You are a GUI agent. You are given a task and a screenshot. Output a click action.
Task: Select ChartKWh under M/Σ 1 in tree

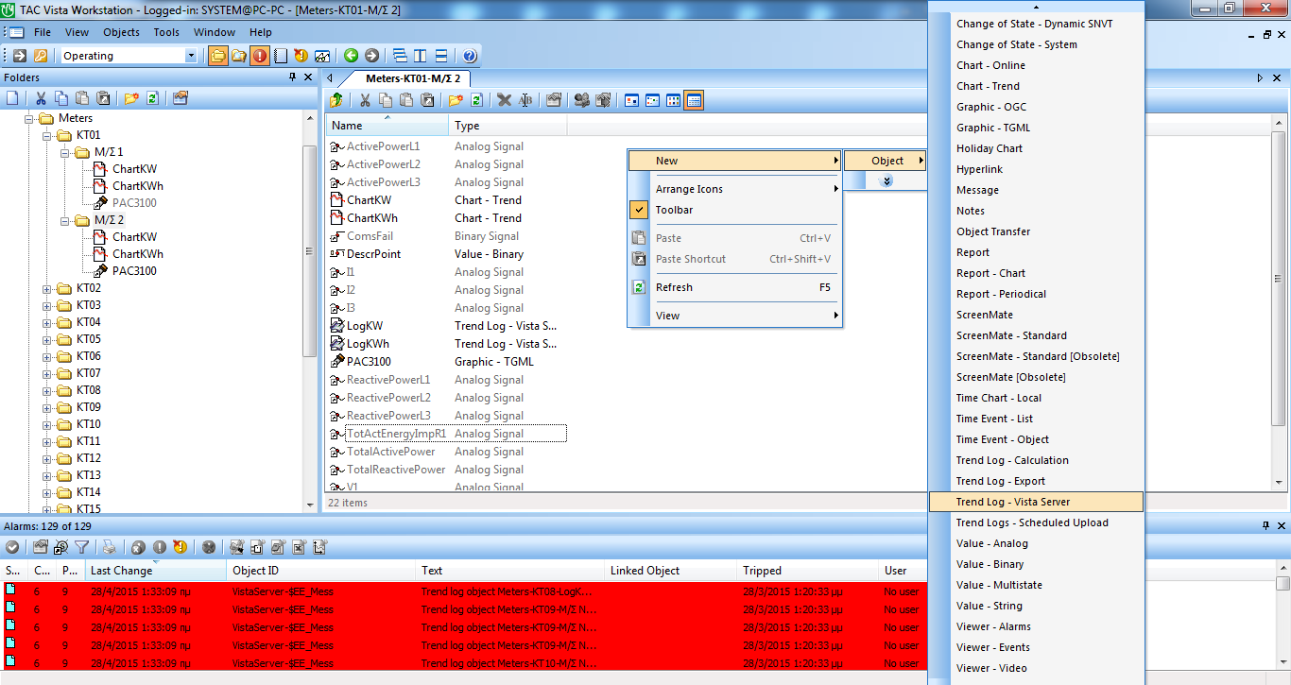pos(138,186)
